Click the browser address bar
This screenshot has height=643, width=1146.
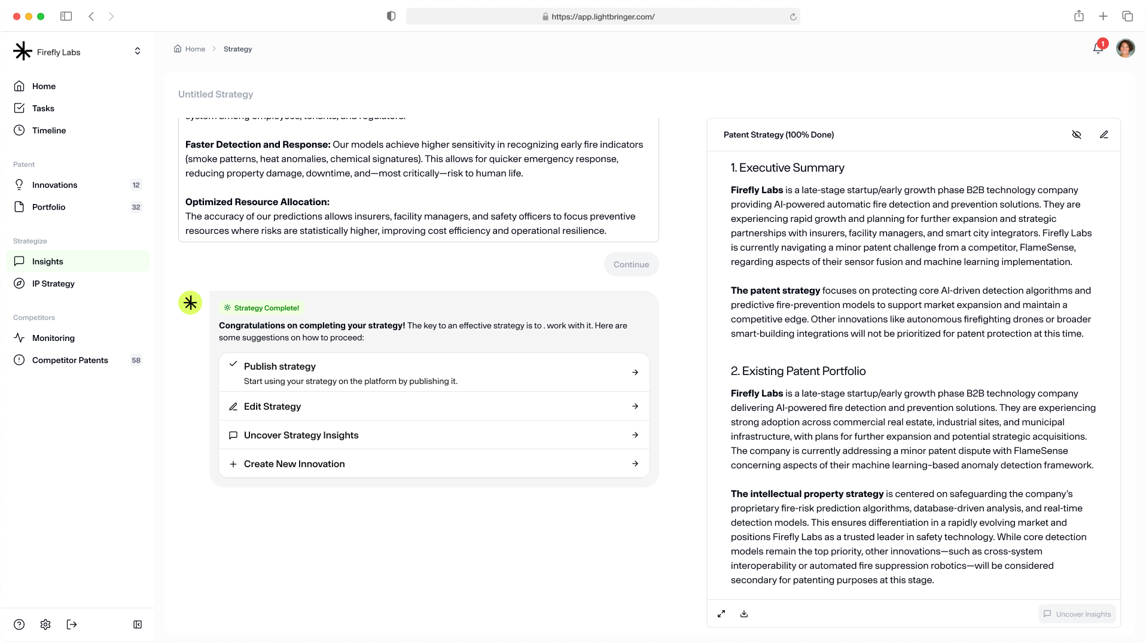tap(603, 17)
